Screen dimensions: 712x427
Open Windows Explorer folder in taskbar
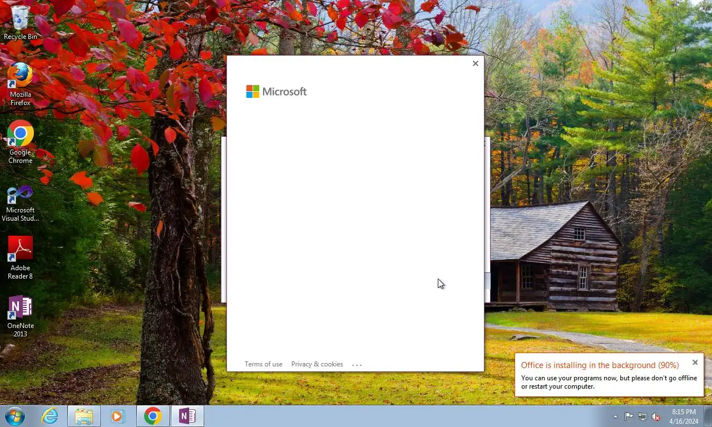(84, 416)
